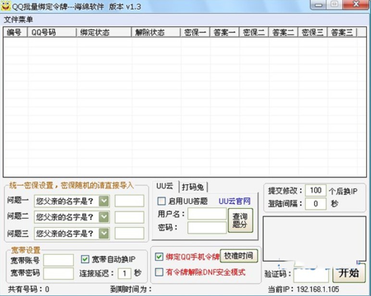This screenshot has width=371, height=296.
Task: Uncheck the 绑定QQ手机令牌 option
Action: (160, 257)
